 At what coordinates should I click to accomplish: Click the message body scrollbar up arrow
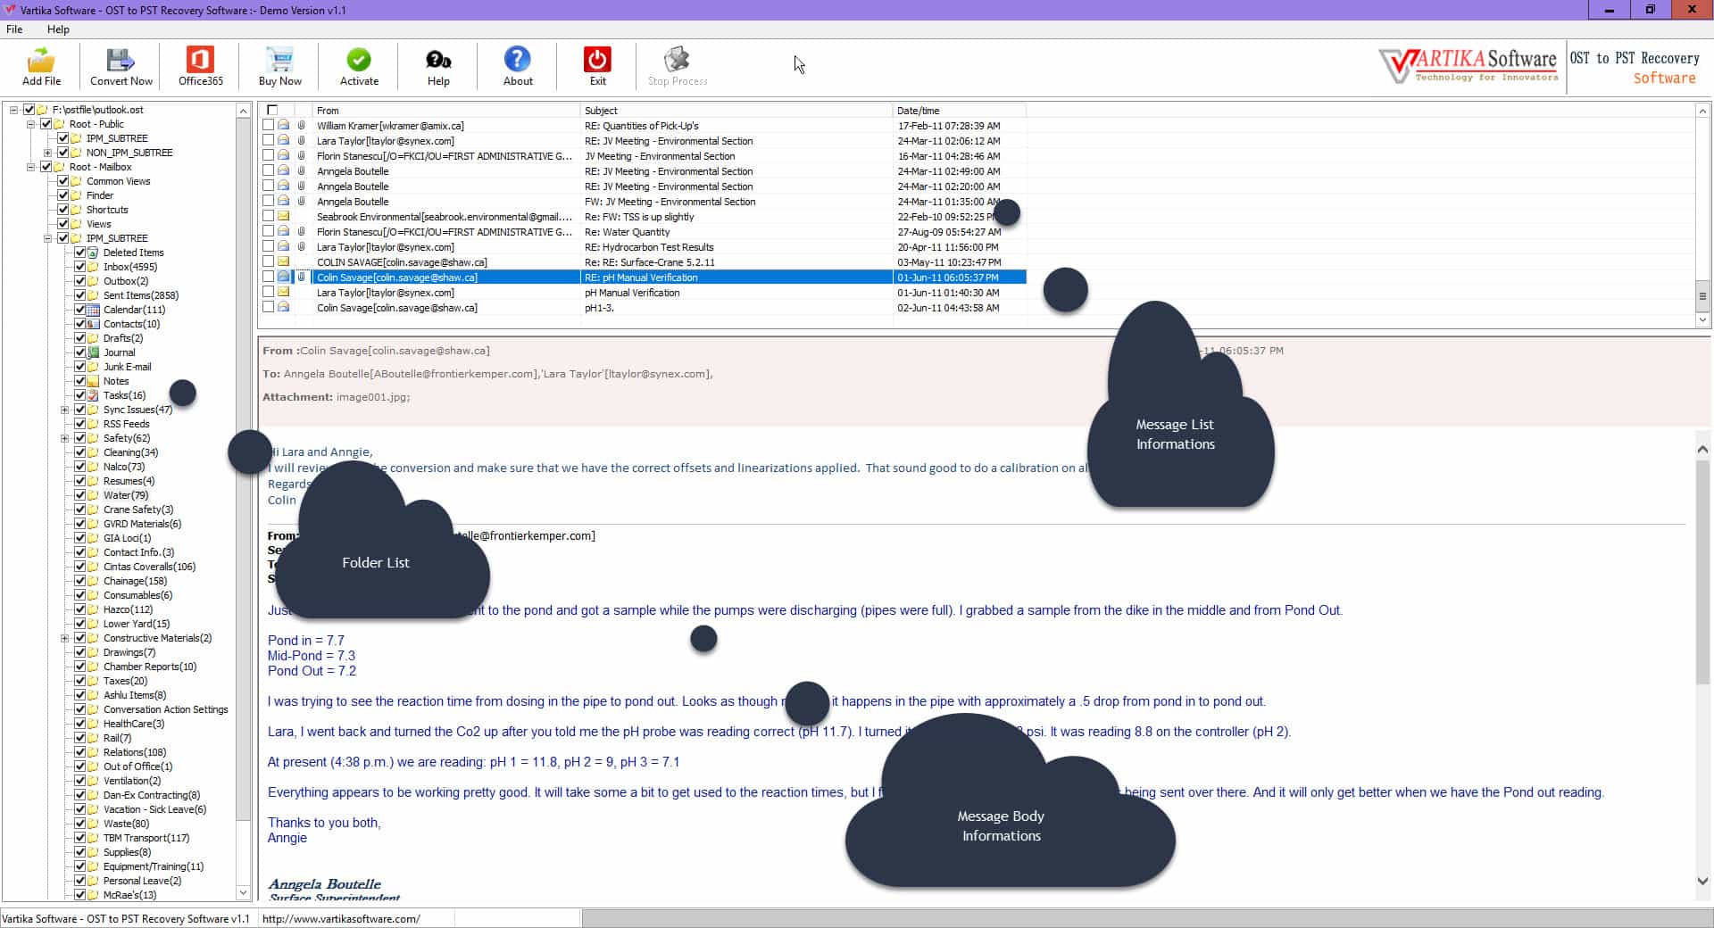pos(1702,450)
